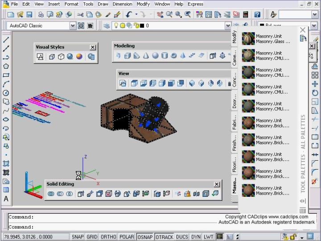Toggle Tool Palettes auto-hide arrows
The height and width of the screenshot is (241, 321).
[303, 201]
